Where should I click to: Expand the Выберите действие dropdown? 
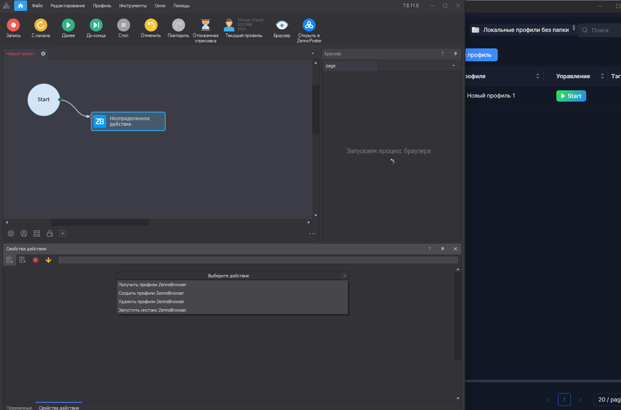(x=232, y=276)
